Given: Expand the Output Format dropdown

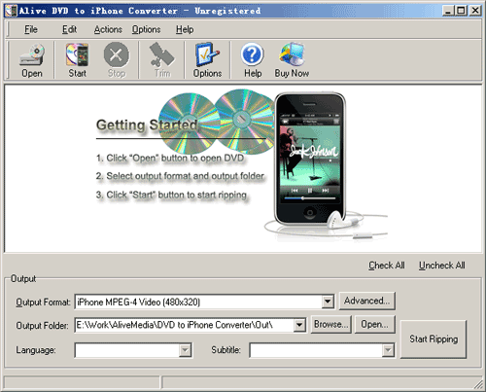Looking at the screenshot, I should 328,302.
